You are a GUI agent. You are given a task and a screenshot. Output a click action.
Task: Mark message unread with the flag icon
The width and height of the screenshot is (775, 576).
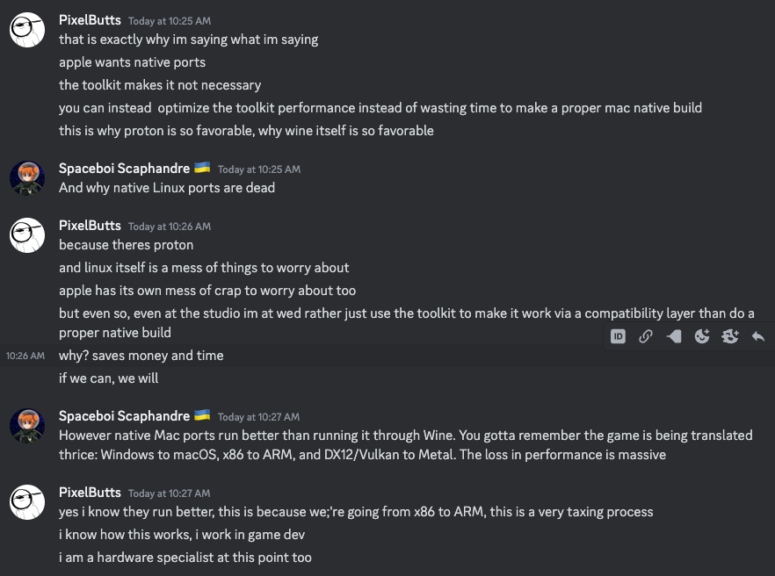pyautogui.click(x=674, y=336)
